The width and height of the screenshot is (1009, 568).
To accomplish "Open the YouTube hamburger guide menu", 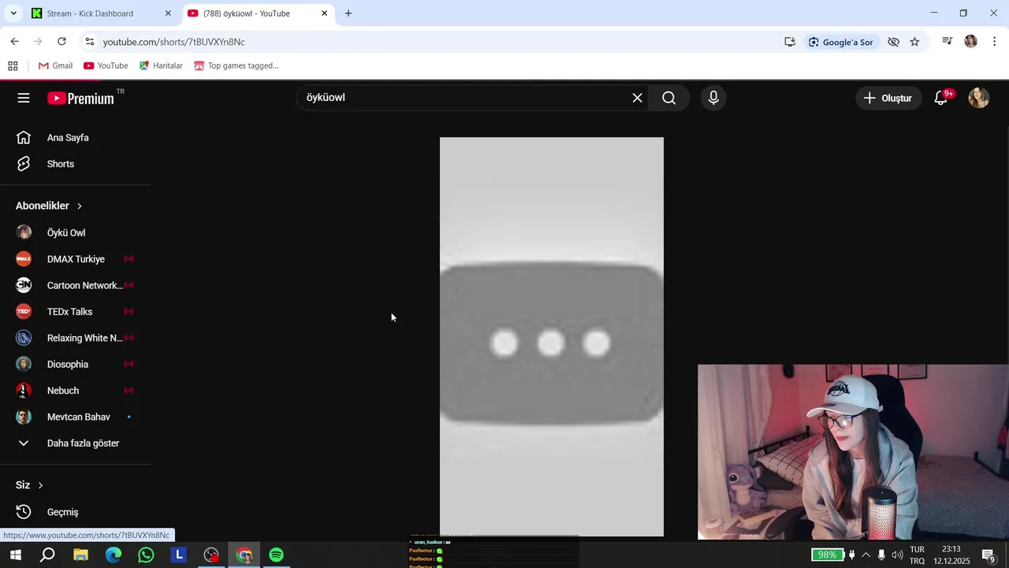I will (24, 98).
